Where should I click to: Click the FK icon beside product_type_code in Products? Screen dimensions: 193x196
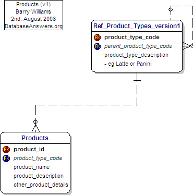(6, 158)
